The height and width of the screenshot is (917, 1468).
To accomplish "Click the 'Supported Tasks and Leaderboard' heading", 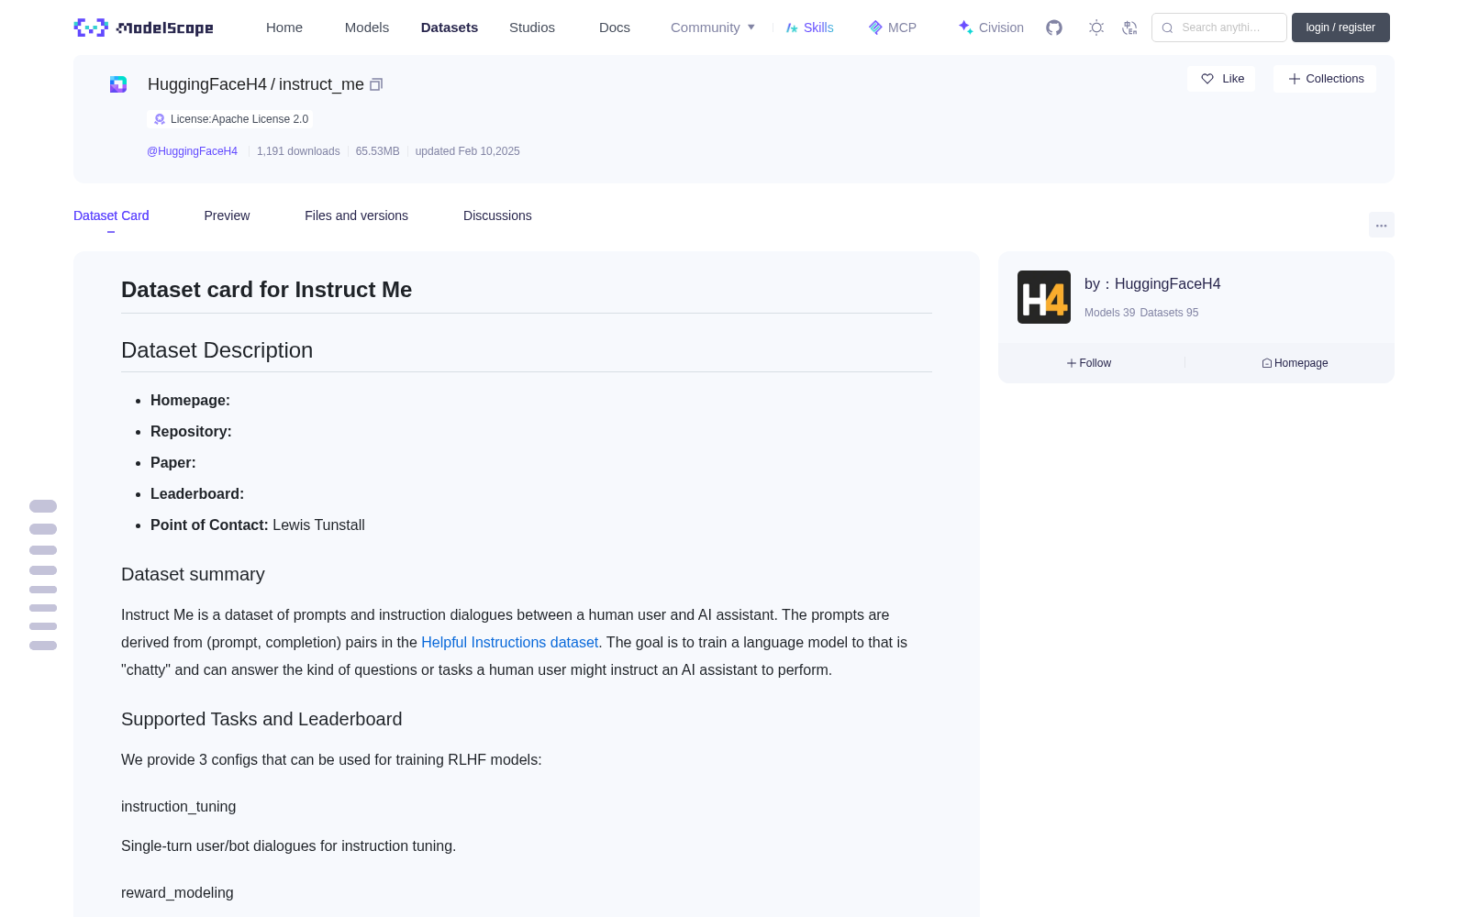I will coord(261,719).
